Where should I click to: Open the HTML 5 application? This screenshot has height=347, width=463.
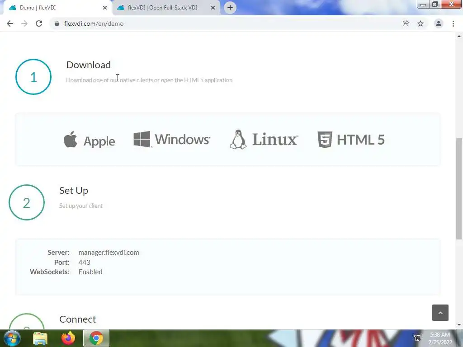[351, 140]
